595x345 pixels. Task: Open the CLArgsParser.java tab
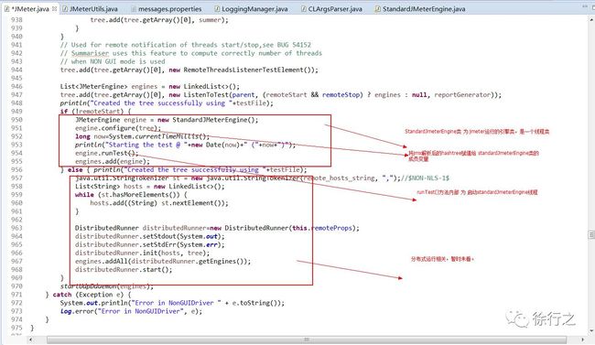point(335,9)
